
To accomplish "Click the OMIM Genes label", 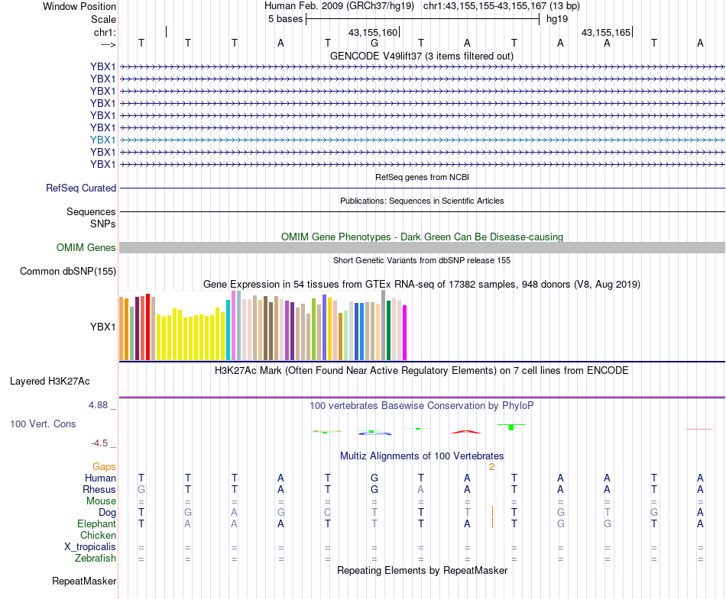I will [x=86, y=247].
